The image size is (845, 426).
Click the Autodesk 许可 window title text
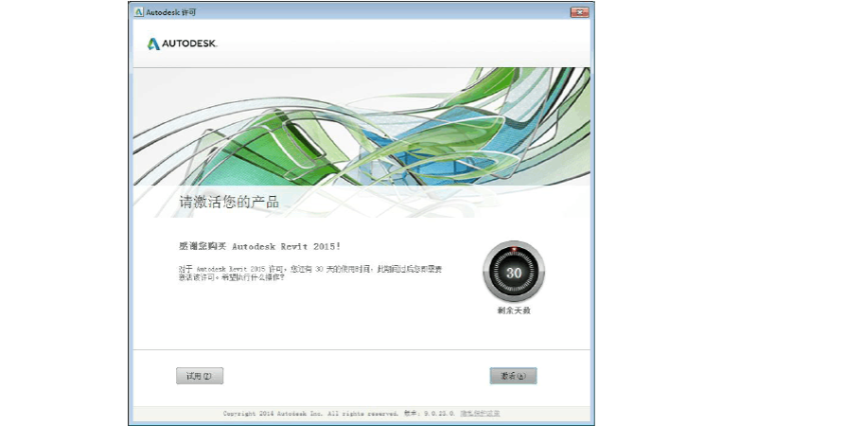click(171, 12)
